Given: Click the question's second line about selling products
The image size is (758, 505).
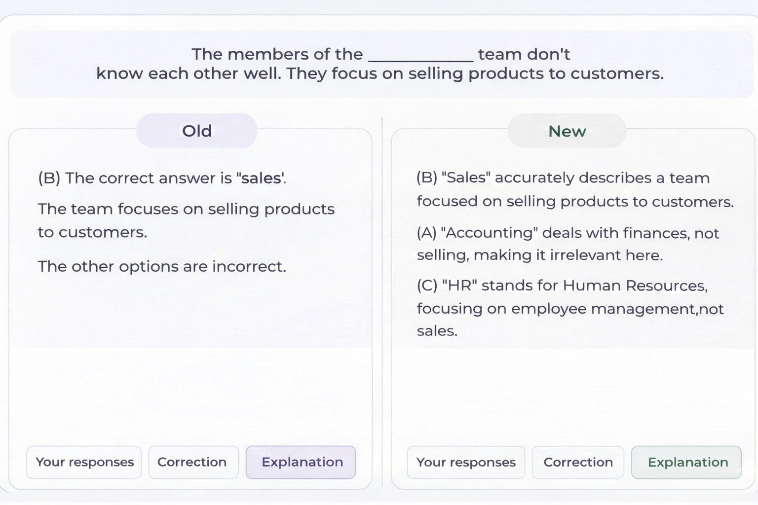Looking at the screenshot, I should [379, 73].
